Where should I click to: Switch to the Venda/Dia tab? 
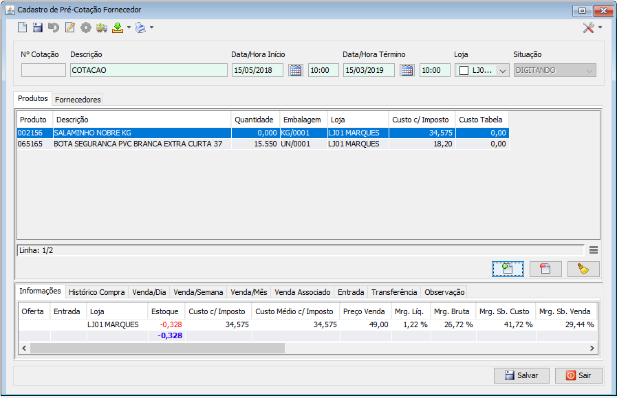[x=149, y=292]
